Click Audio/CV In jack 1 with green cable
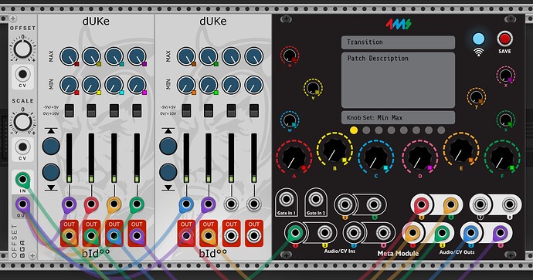The width and height of the screenshot is (533, 280). [x=295, y=232]
